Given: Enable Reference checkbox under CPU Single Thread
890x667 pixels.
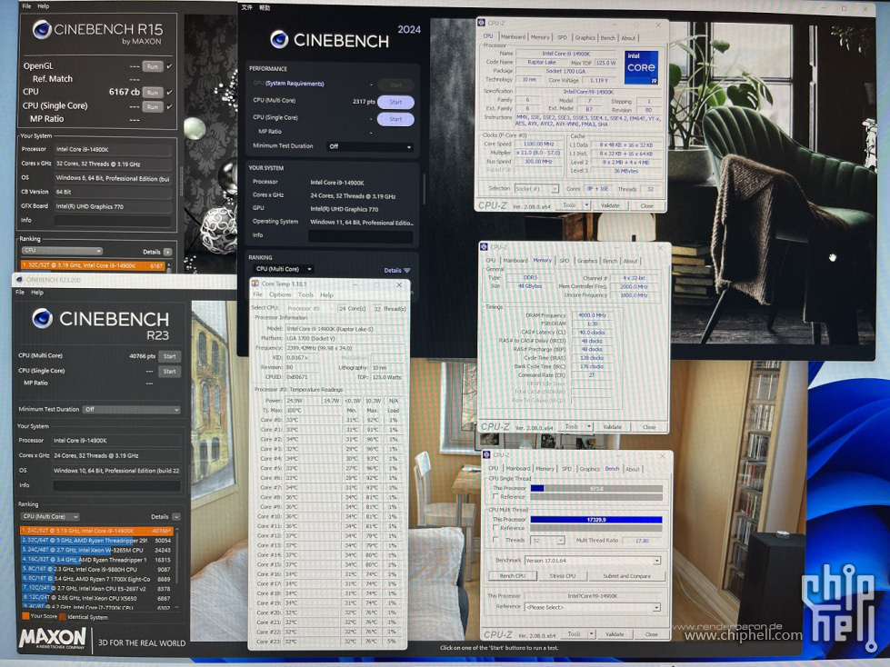Looking at the screenshot, I should 495,496.
